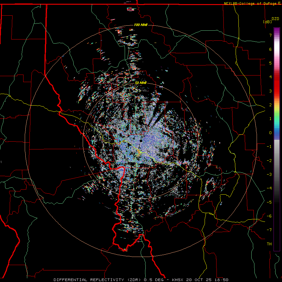Viewport: 282px width, 282px height.
Task: Click the 3 value on color scale
Action: pyautogui.click(x=270, y=91)
